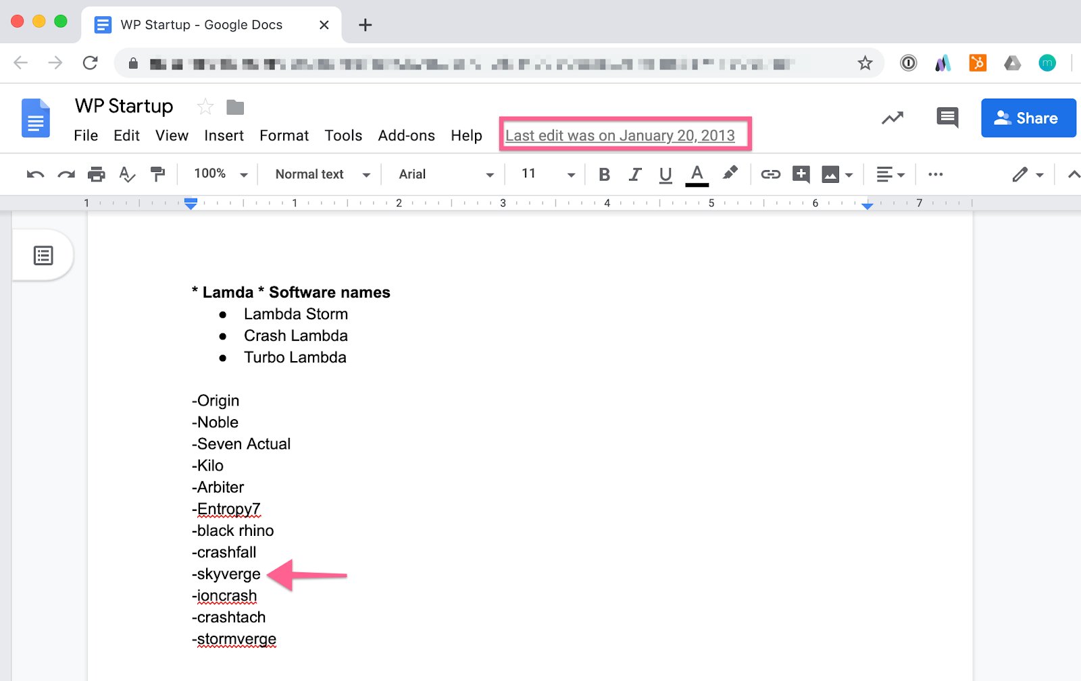Star the WP Startup document
1081x681 pixels.
coord(205,107)
